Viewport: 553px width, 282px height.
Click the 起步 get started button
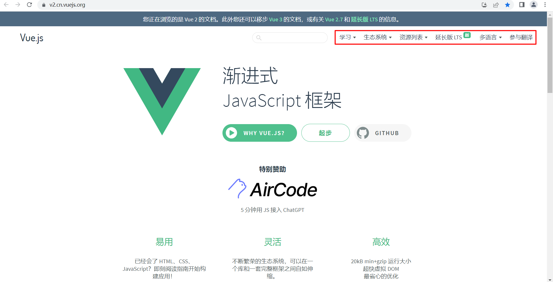(x=326, y=133)
